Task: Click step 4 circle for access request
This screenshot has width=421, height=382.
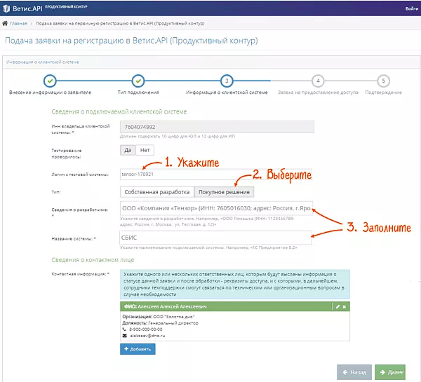Action: (318, 81)
